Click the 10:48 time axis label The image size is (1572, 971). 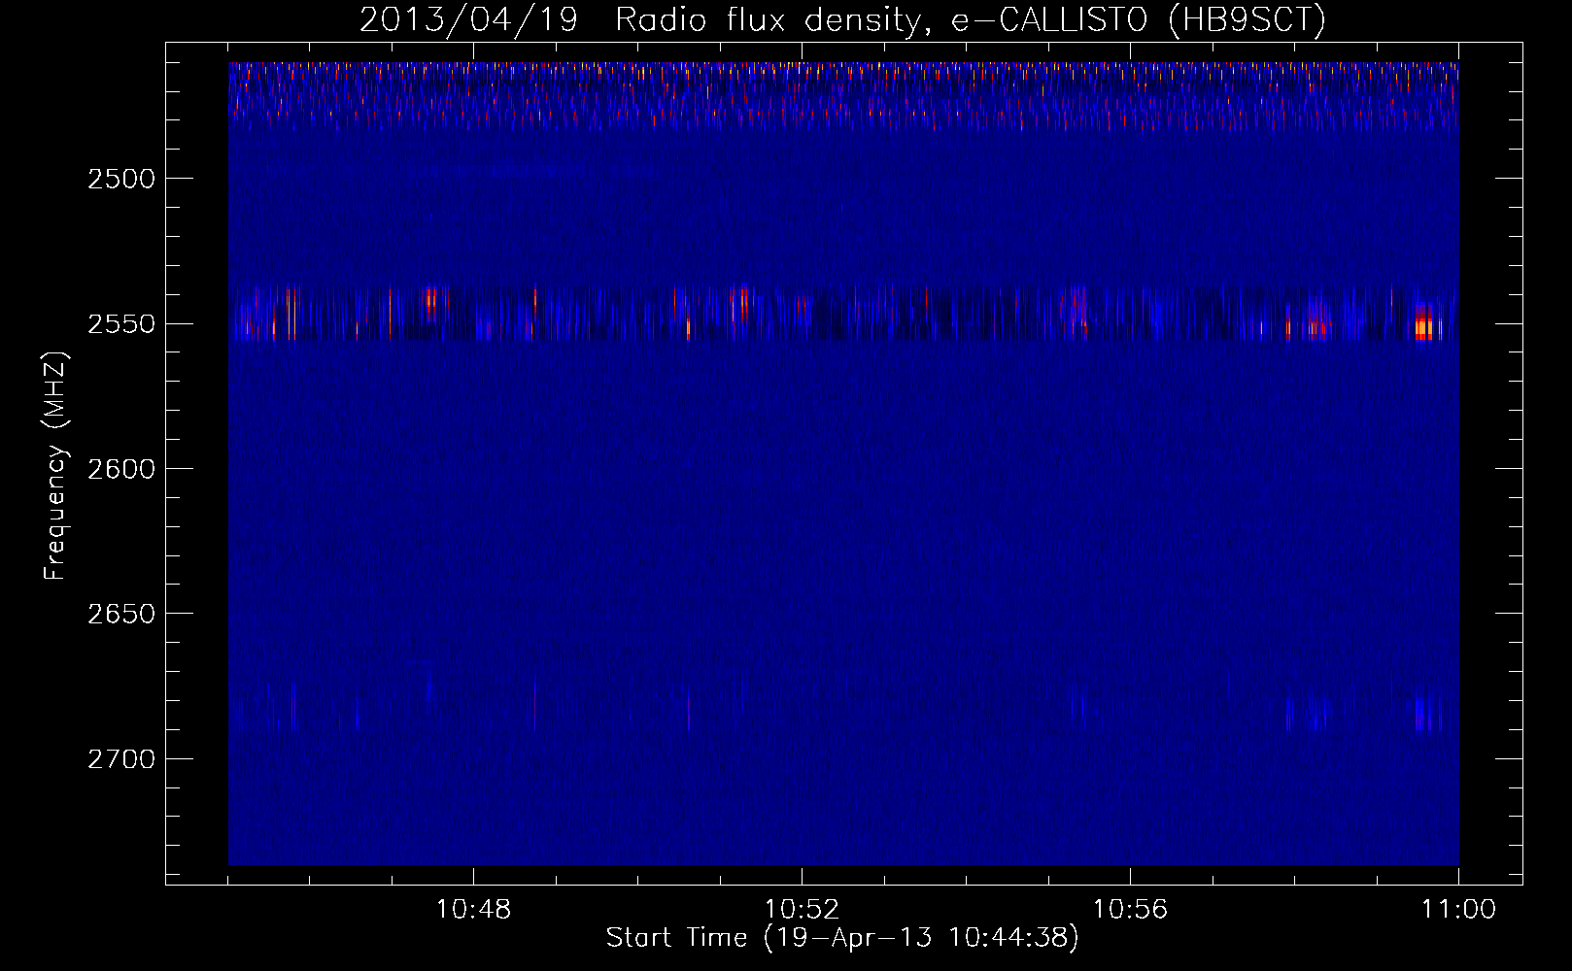[x=473, y=910]
